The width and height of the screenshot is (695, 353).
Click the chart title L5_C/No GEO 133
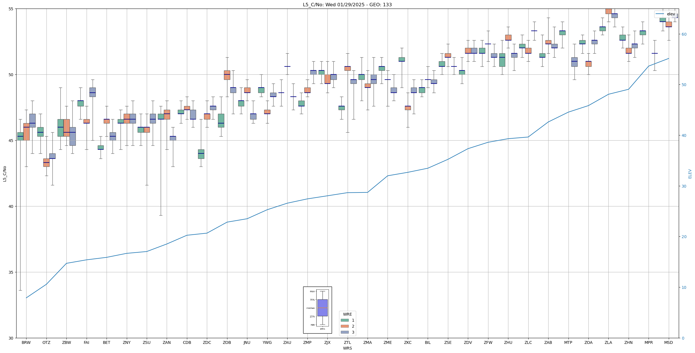point(347,5)
